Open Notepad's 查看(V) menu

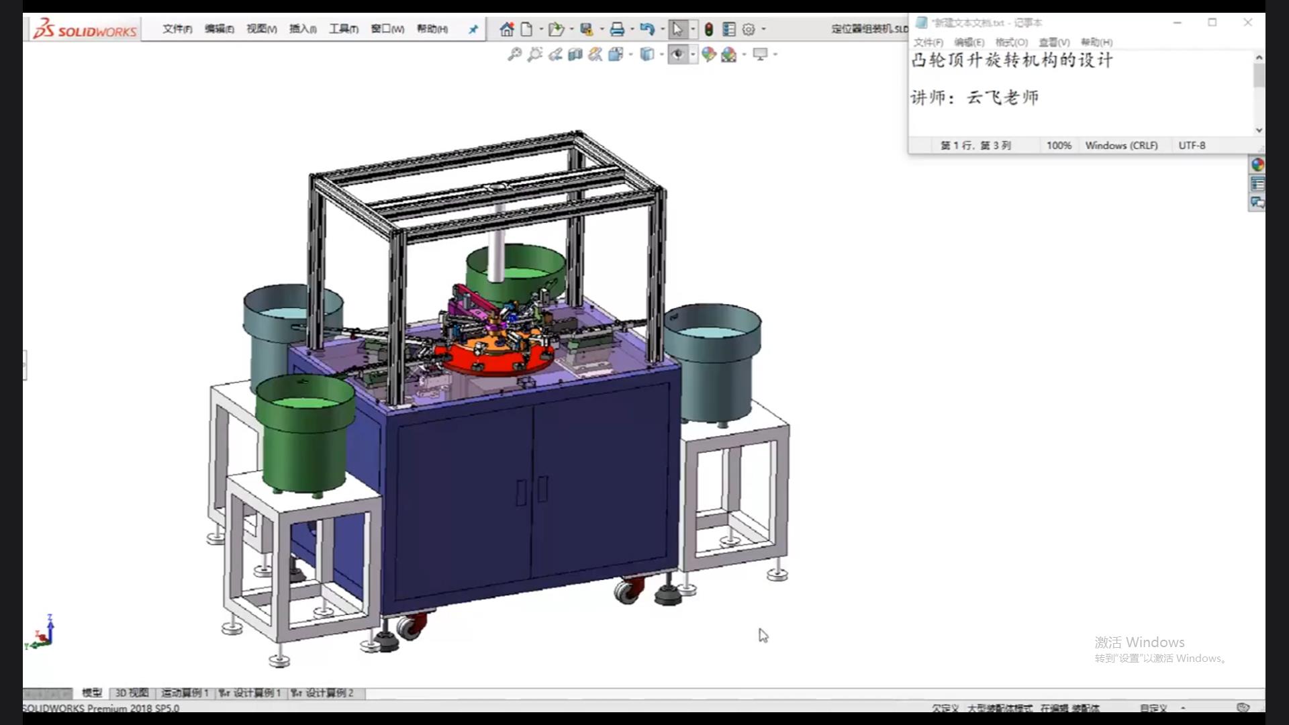point(1054,42)
